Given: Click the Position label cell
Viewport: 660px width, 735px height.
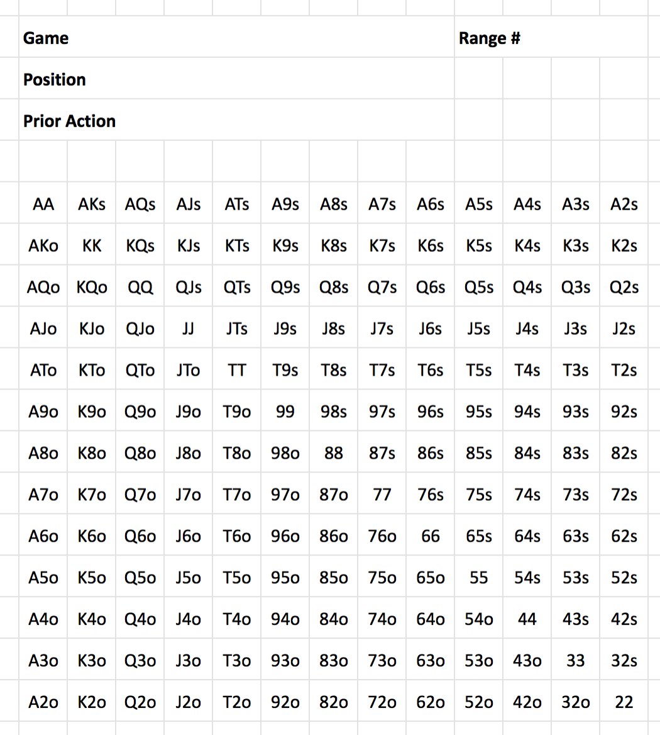Looking at the screenshot, I should tap(55, 80).
